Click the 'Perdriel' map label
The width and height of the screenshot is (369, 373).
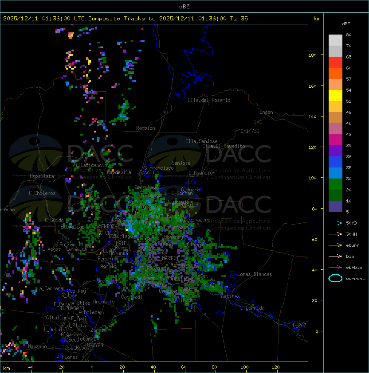coord(108,258)
